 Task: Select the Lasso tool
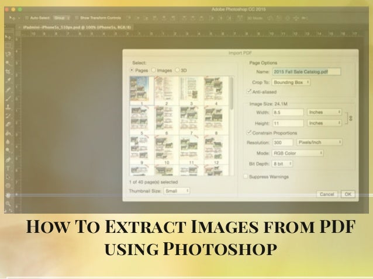pyautogui.click(x=8, y=54)
